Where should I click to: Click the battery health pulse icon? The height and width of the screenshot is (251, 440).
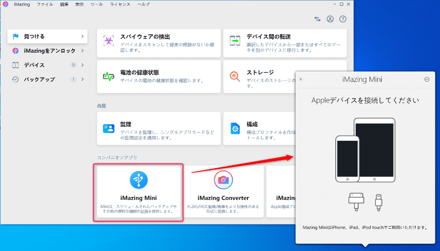pyautogui.click(x=109, y=76)
